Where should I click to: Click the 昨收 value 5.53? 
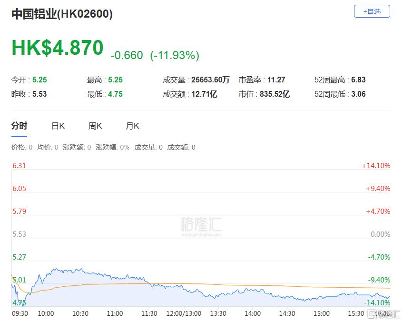click(39, 94)
